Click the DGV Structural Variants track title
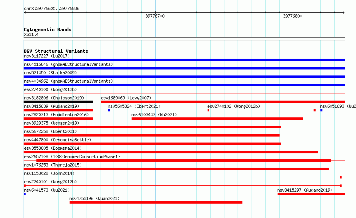Image resolution: width=356 pixels, height=218 pixels. point(56,51)
